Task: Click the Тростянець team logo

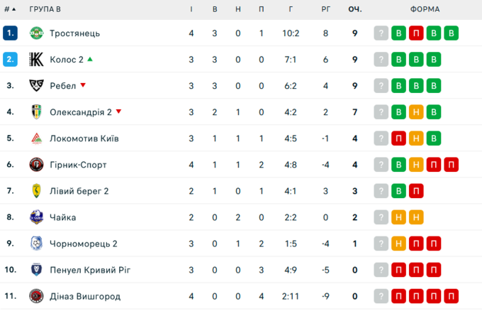Action: point(36,33)
